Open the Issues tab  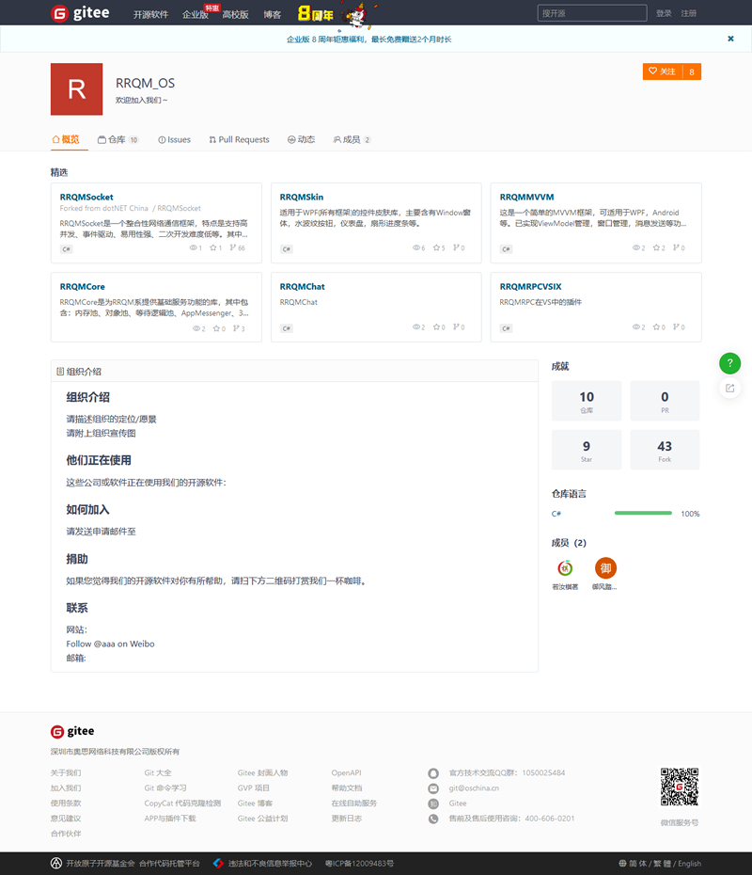click(174, 138)
